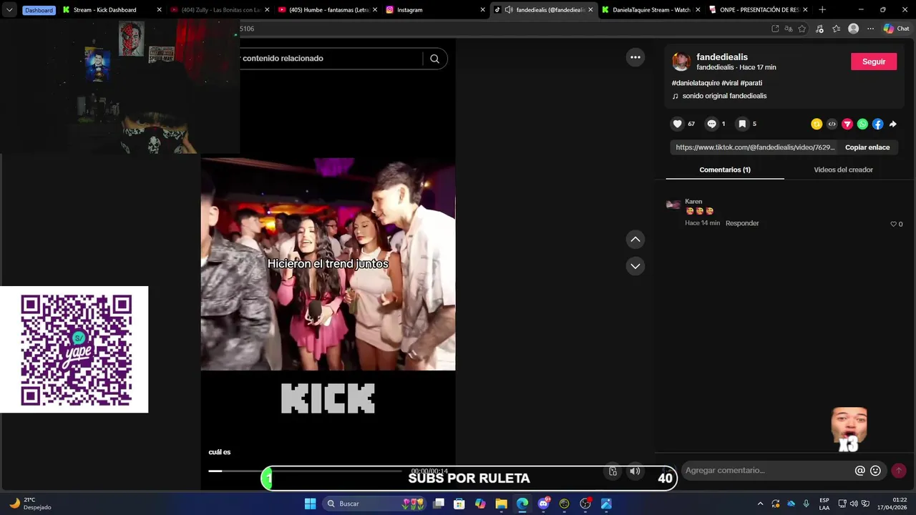
Task: Switch to DanielaTaquire Stream tab
Action: [x=650, y=10]
